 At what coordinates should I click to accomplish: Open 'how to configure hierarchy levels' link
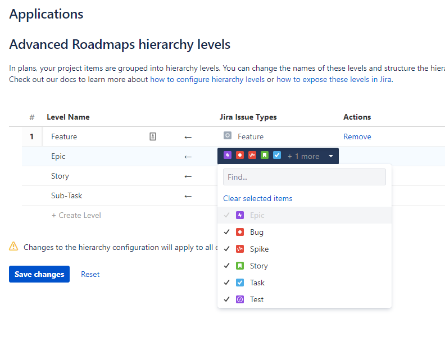coord(207,79)
